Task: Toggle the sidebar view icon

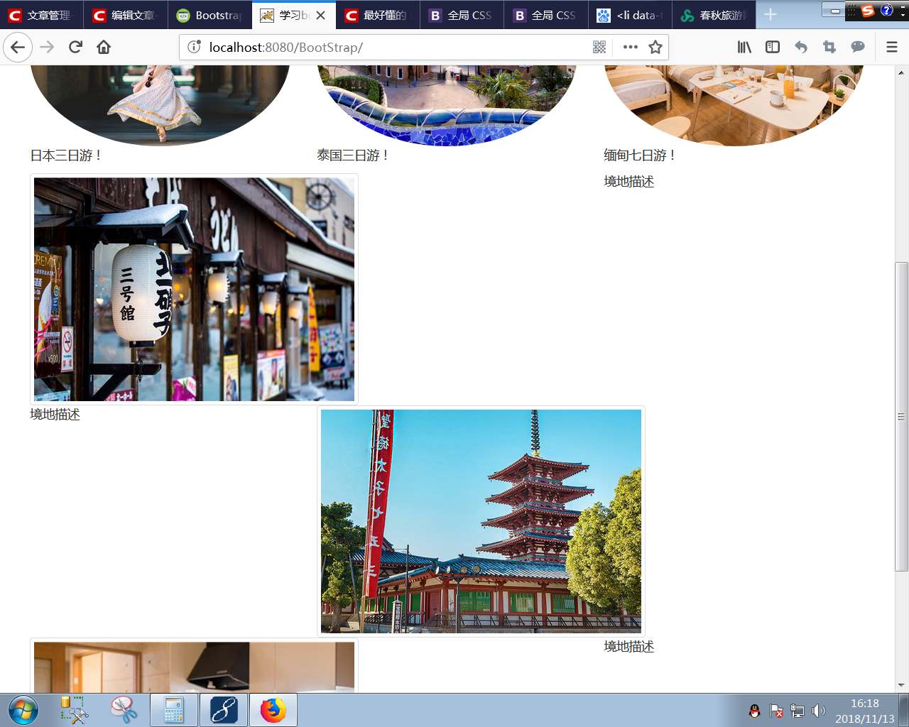Action: 773,48
